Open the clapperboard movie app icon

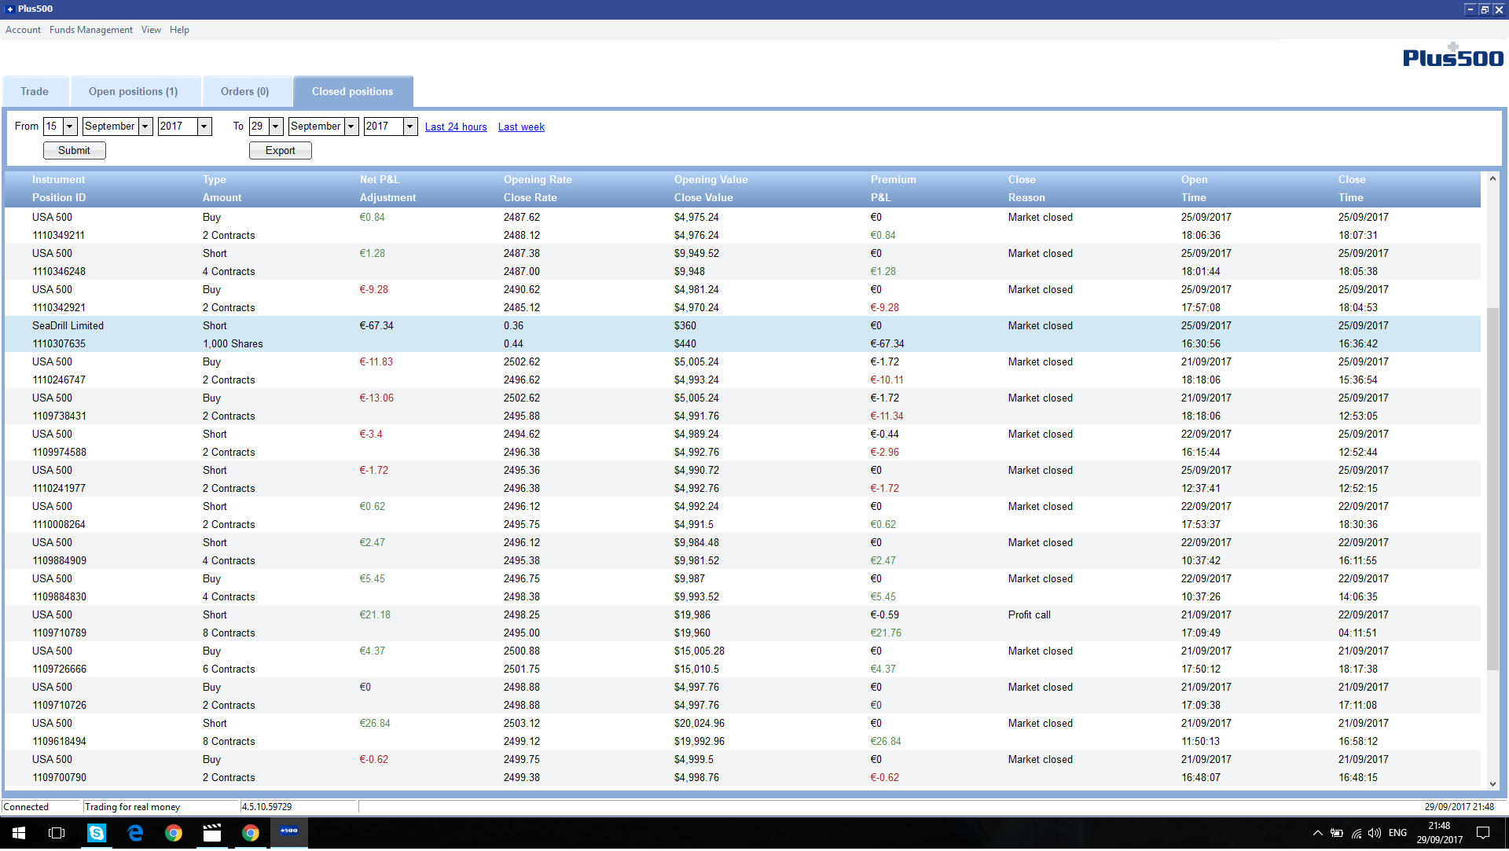coord(212,834)
